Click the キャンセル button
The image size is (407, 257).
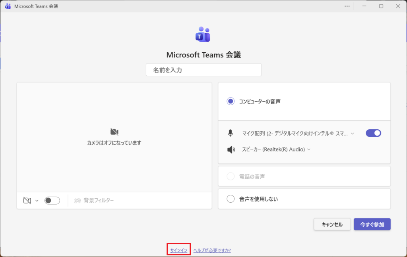[x=332, y=224]
